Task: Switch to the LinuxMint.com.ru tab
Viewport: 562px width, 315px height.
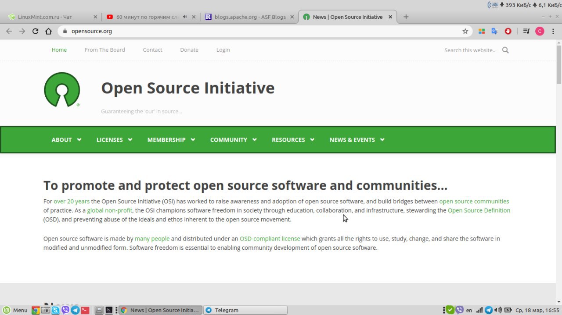Action: pos(52,17)
